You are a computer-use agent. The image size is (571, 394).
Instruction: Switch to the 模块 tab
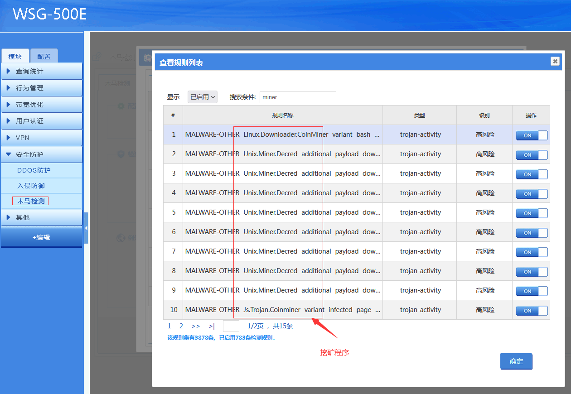[x=15, y=57]
